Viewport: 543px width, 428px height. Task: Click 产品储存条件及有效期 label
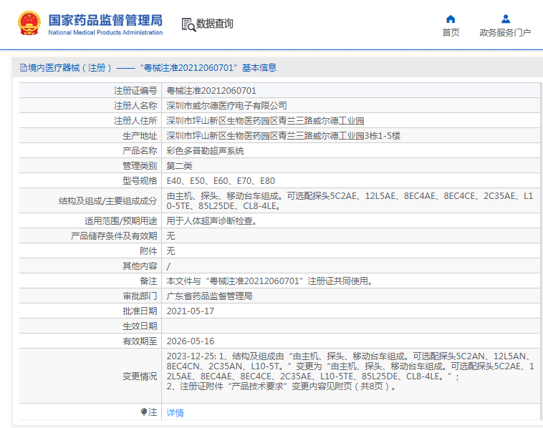tap(114, 236)
